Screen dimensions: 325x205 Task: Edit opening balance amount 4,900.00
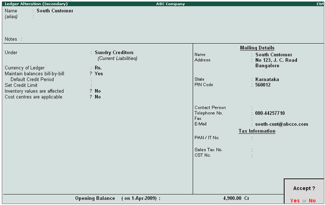coord(232,198)
